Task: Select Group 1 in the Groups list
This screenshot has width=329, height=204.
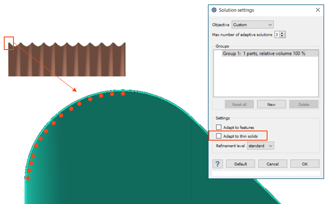Action: tap(270, 53)
